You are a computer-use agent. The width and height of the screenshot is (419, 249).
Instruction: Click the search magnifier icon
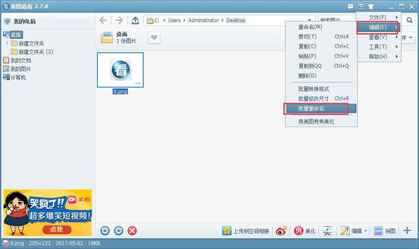tap(409, 20)
